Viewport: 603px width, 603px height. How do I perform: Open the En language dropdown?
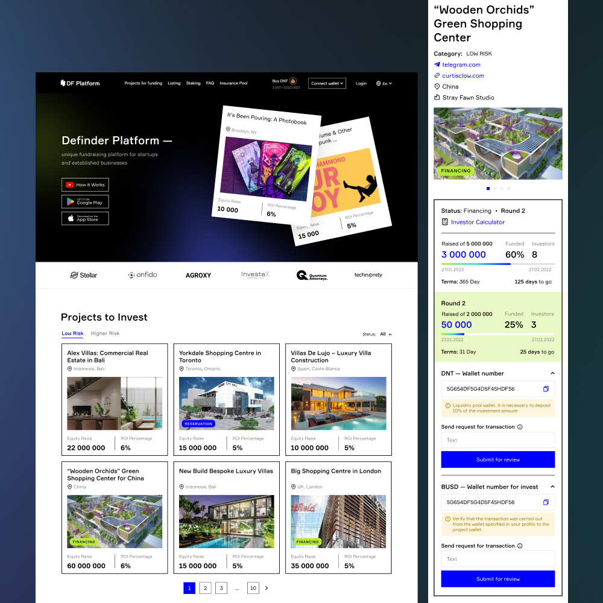[x=384, y=83]
